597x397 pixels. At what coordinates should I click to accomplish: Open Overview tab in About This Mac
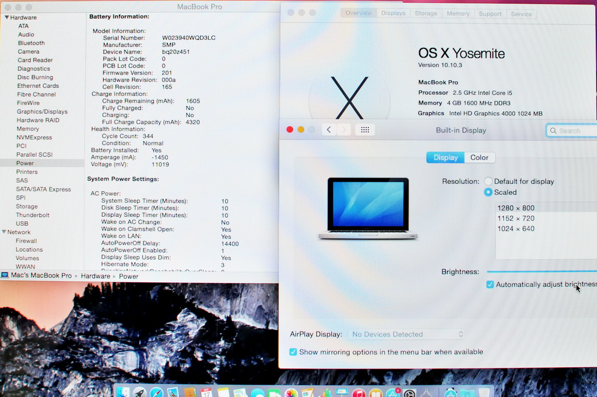359,13
